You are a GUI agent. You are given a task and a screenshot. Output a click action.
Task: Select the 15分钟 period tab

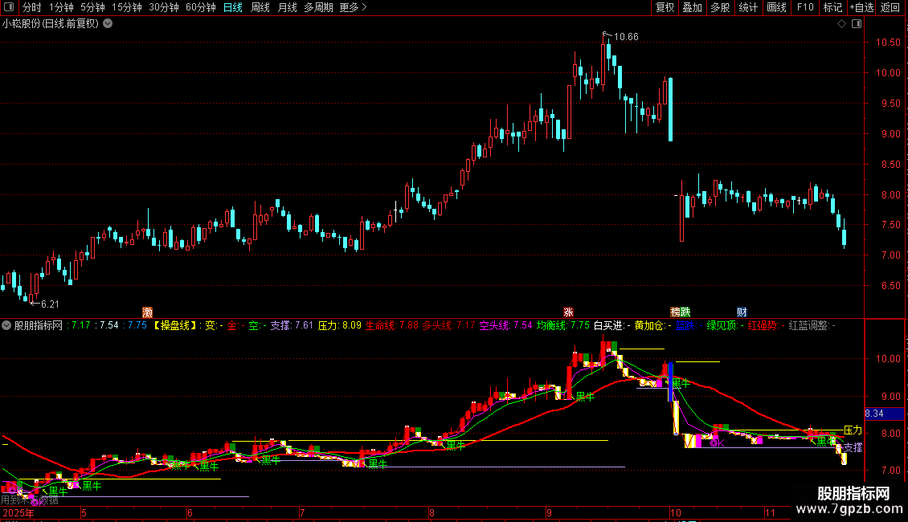[126, 7]
